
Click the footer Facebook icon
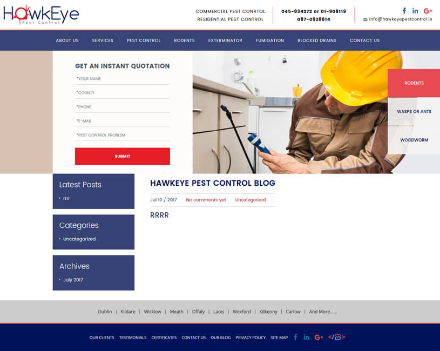pyautogui.click(x=295, y=337)
